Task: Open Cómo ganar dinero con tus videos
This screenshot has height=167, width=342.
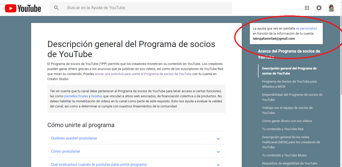Action: [x=287, y=121]
